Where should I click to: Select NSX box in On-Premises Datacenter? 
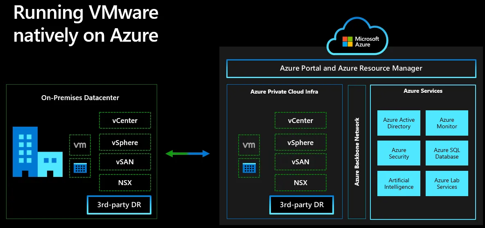pyautogui.click(x=125, y=182)
